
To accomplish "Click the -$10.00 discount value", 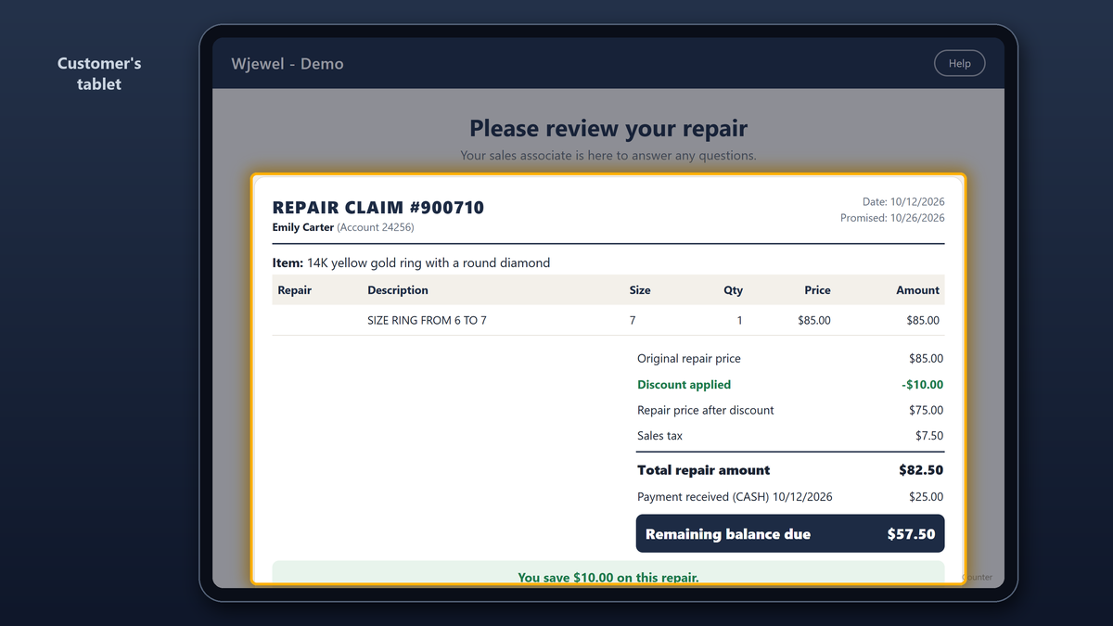I will click(922, 384).
